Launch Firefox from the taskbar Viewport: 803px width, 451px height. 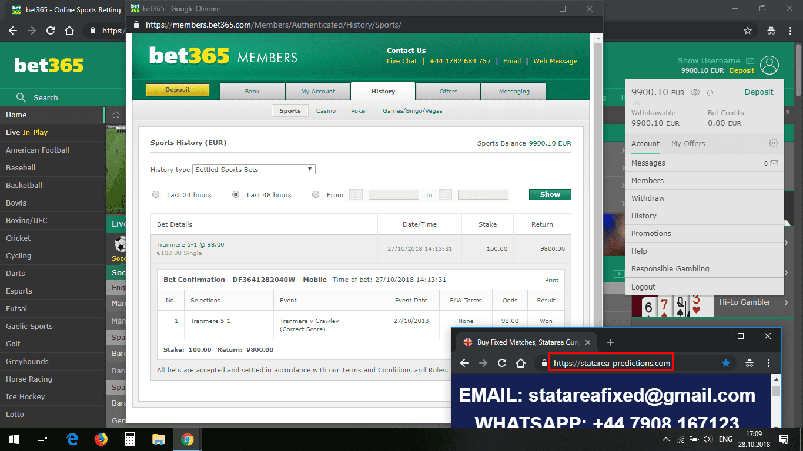click(101, 439)
